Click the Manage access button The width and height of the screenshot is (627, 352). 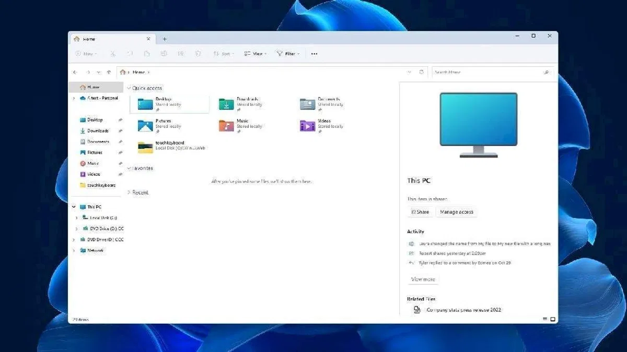[x=457, y=212]
